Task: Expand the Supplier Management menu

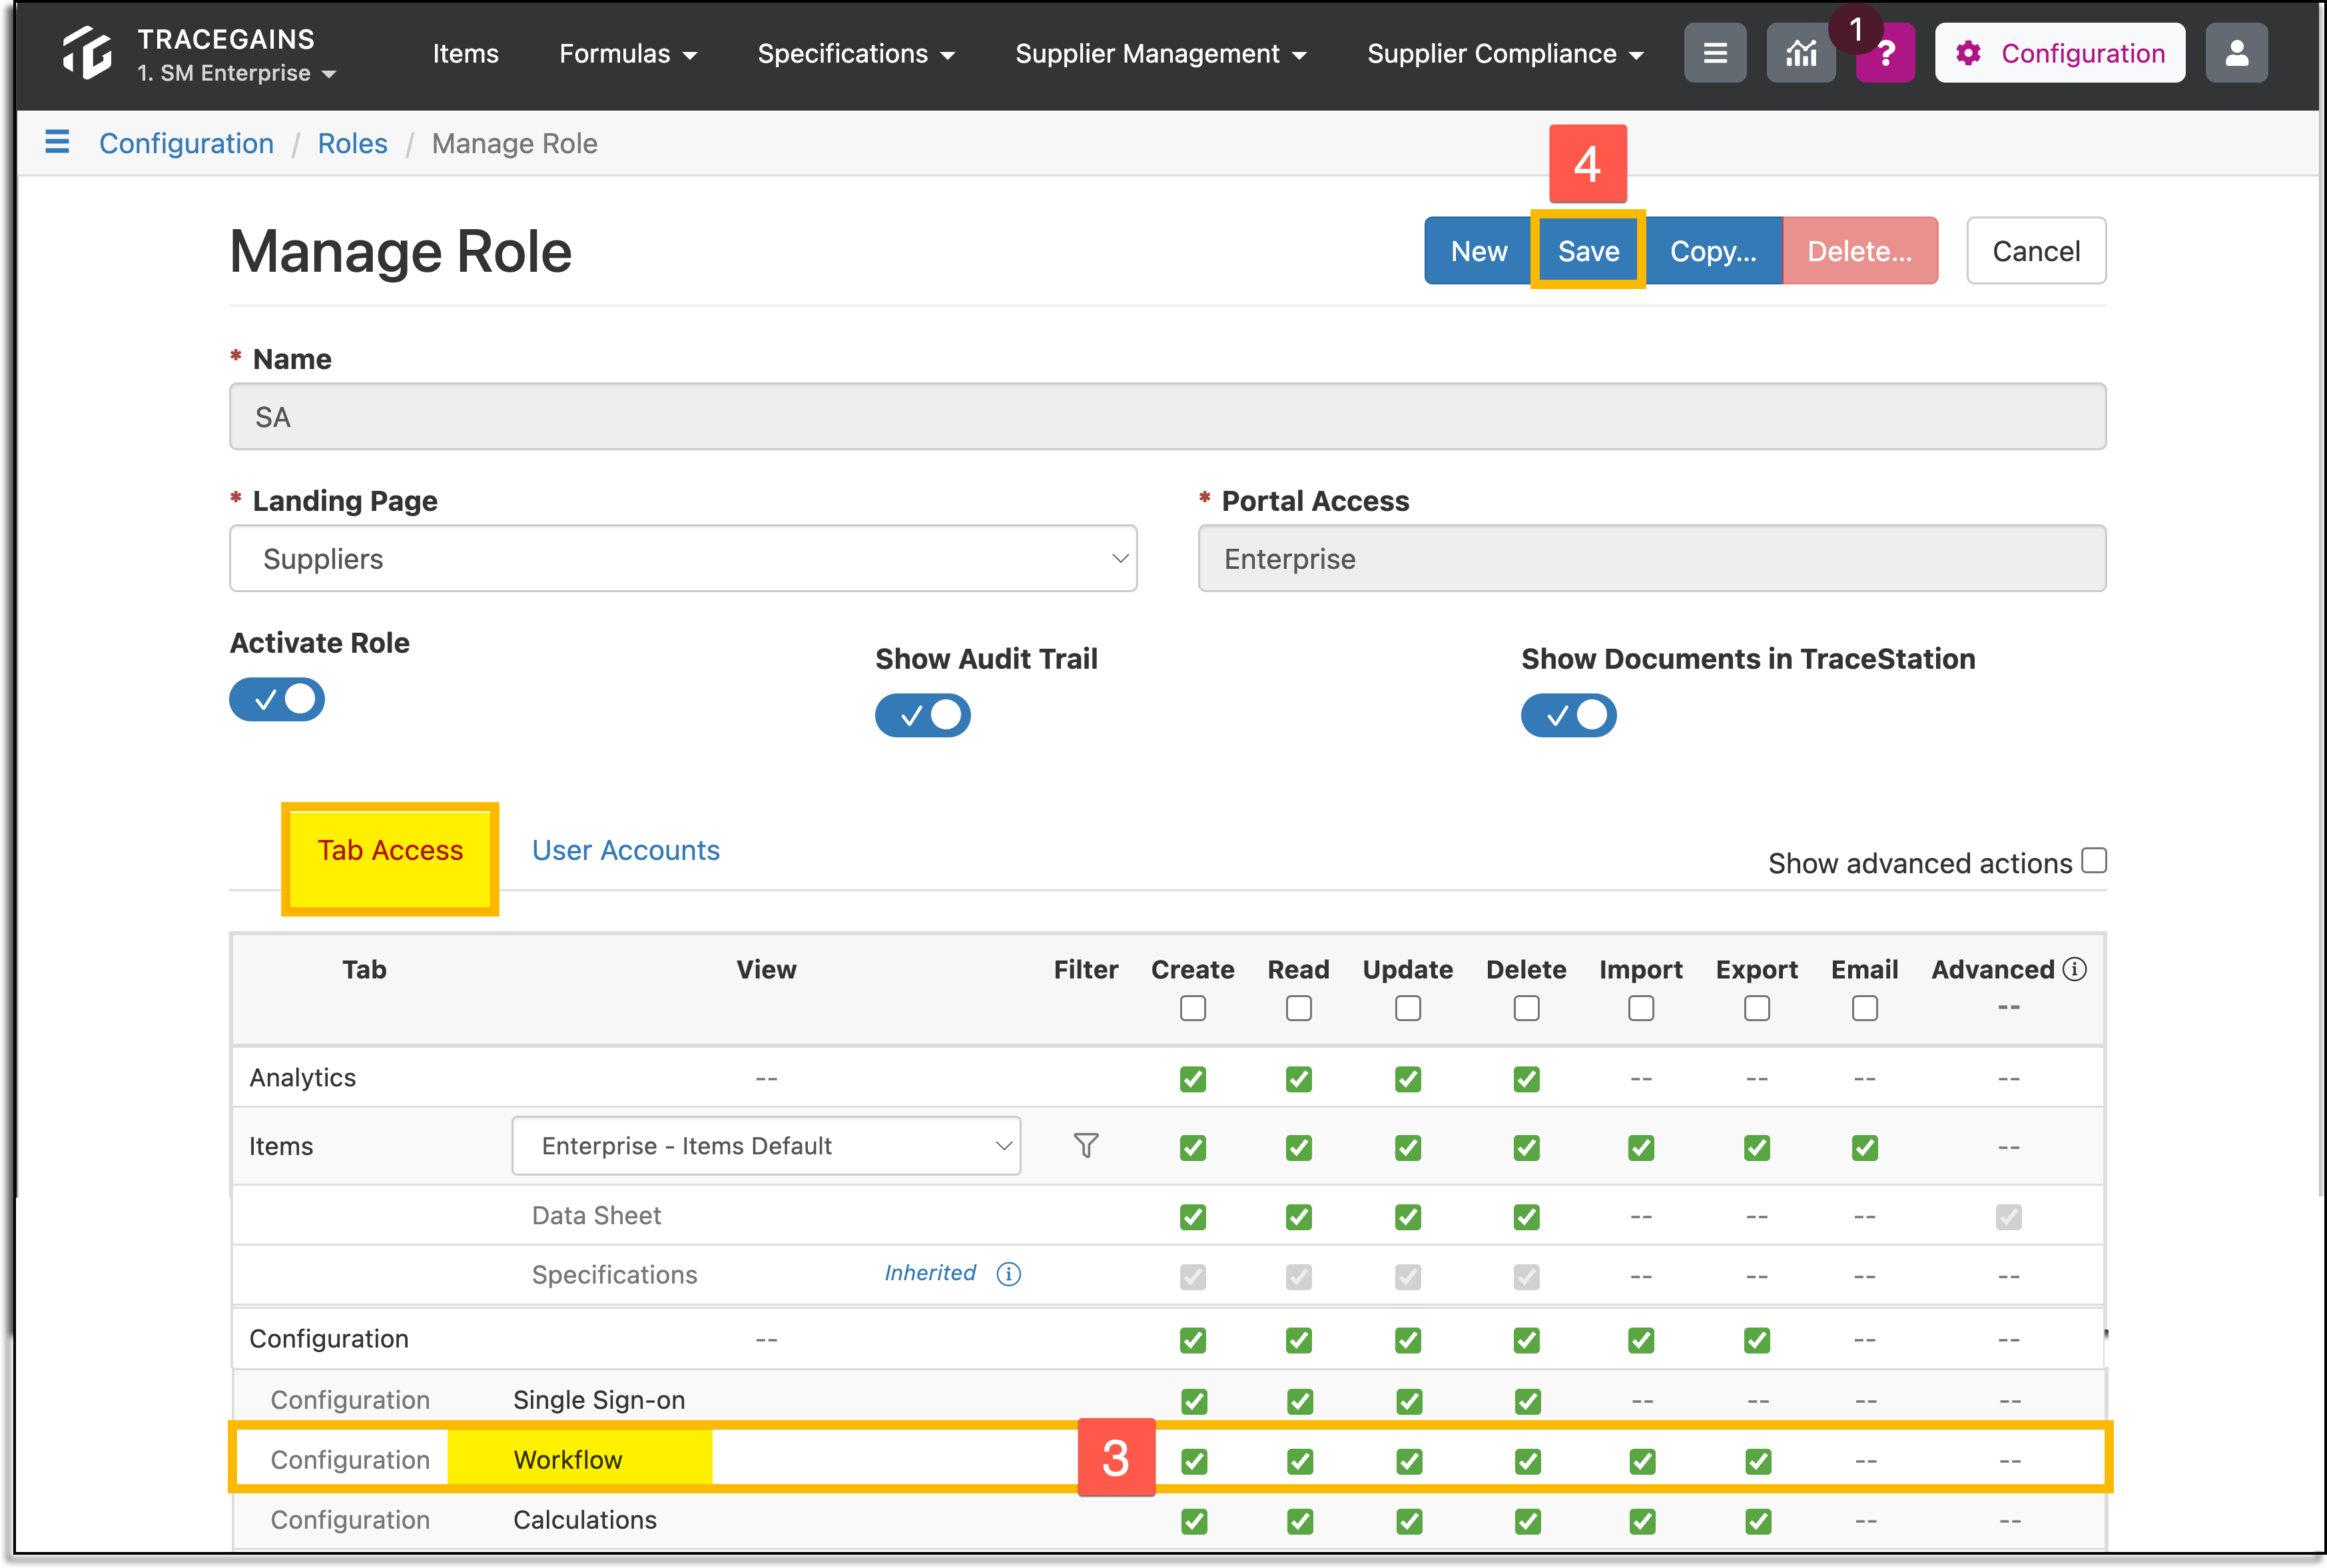Action: pos(1160,54)
